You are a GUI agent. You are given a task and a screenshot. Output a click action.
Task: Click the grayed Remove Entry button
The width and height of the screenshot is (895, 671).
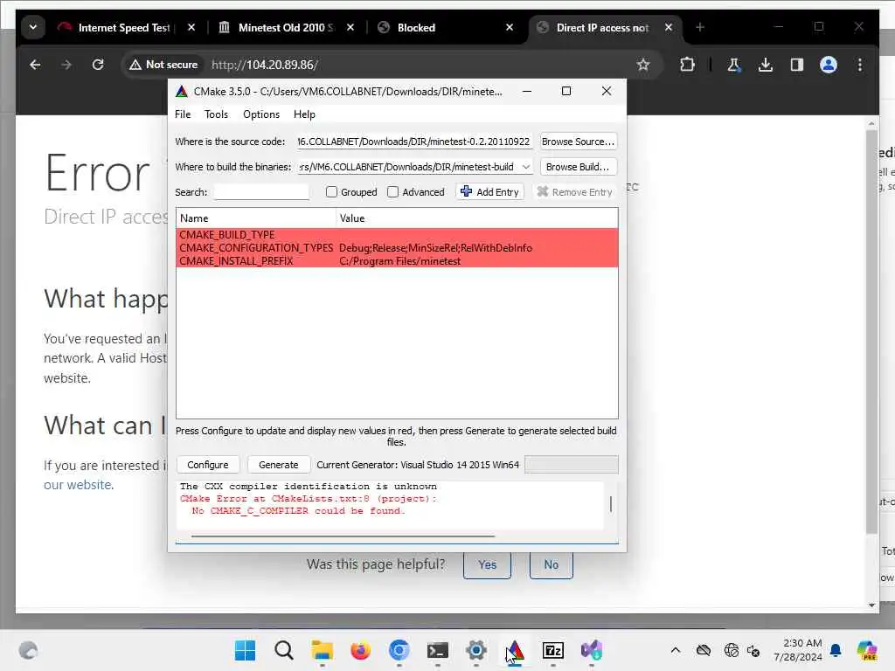[x=575, y=191]
